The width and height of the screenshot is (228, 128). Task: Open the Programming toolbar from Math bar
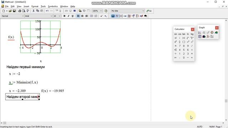[137, 16]
